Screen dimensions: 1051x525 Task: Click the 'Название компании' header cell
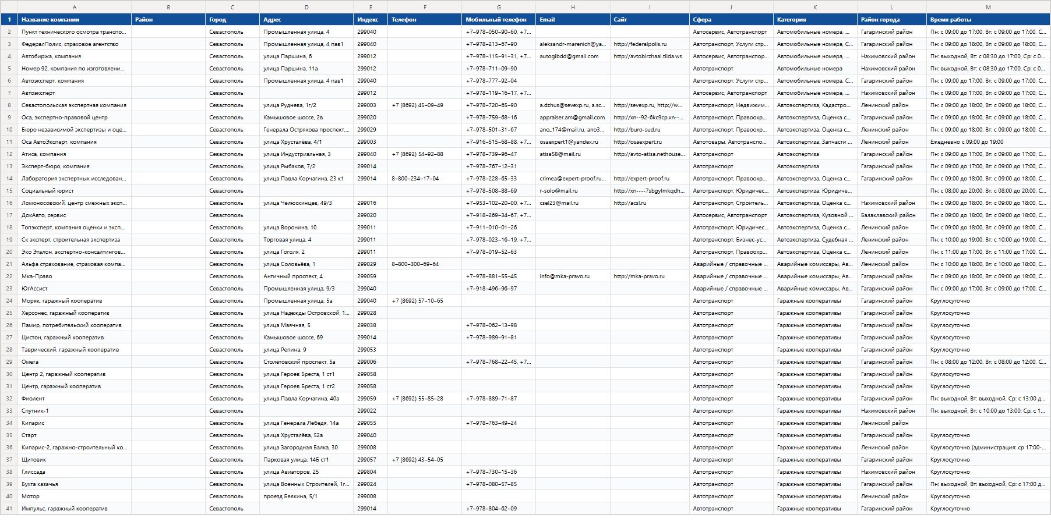pyautogui.click(x=75, y=20)
